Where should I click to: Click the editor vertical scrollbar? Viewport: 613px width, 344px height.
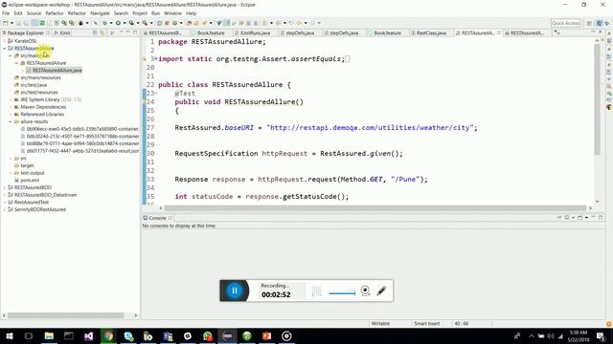coord(597,99)
